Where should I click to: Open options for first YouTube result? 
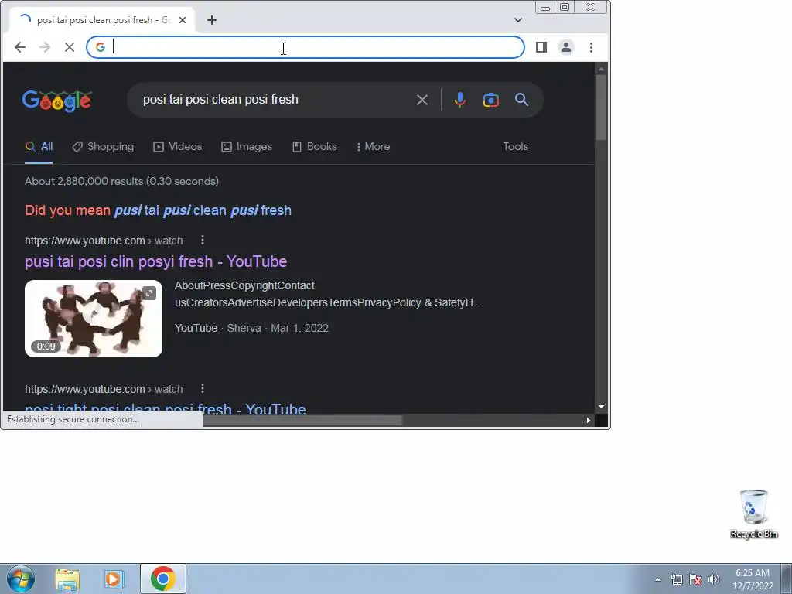coord(203,240)
